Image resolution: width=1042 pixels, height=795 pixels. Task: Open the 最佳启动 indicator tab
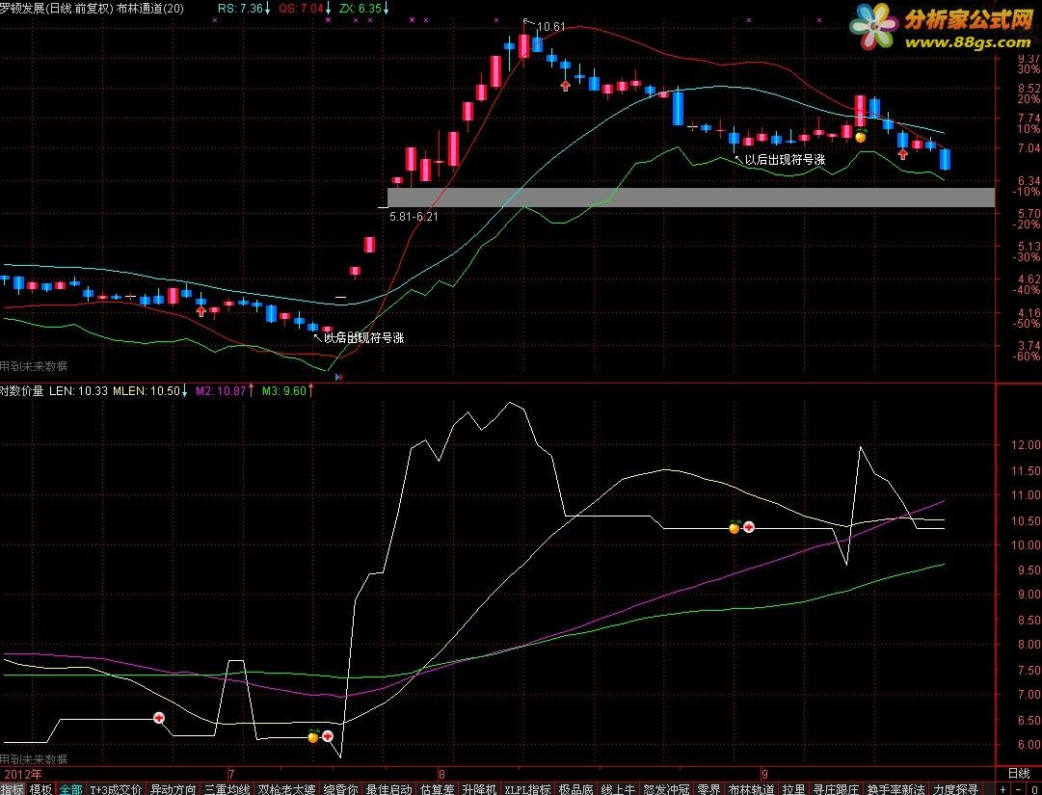[389, 789]
